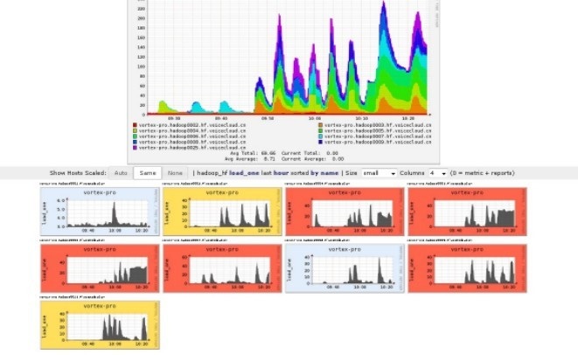Open the Size dropdown showing small
Viewport: 578px width, 355px height.
coord(379,173)
